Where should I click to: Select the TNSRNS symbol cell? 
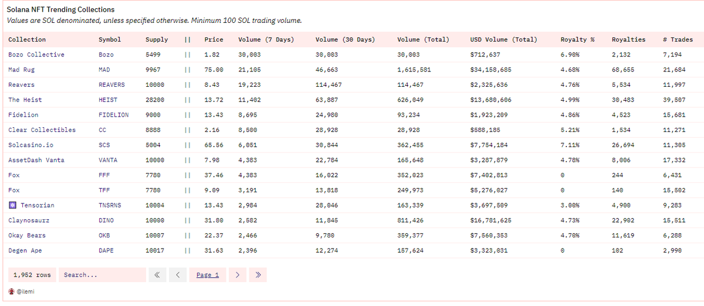click(110, 205)
